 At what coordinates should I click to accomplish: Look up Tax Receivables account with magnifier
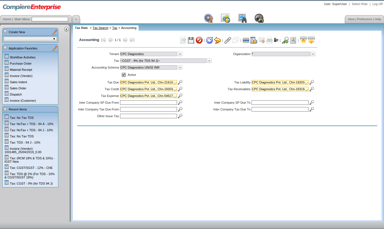click(312, 89)
